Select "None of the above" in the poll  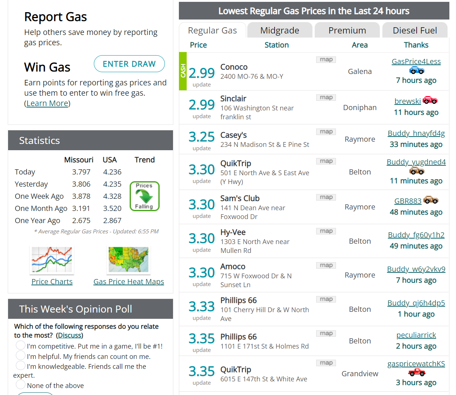click(x=21, y=384)
